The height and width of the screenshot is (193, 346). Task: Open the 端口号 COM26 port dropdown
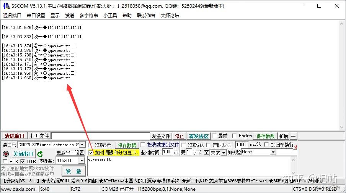click(82, 145)
